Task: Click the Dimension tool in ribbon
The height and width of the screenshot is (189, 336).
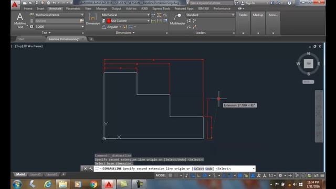Action: [x=93, y=19]
